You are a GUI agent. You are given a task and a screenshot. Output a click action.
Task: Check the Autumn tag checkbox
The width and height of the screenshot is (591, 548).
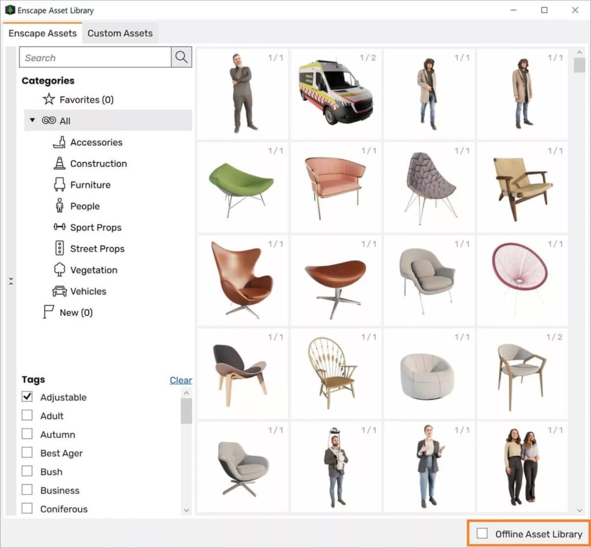[x=27, y=434]
